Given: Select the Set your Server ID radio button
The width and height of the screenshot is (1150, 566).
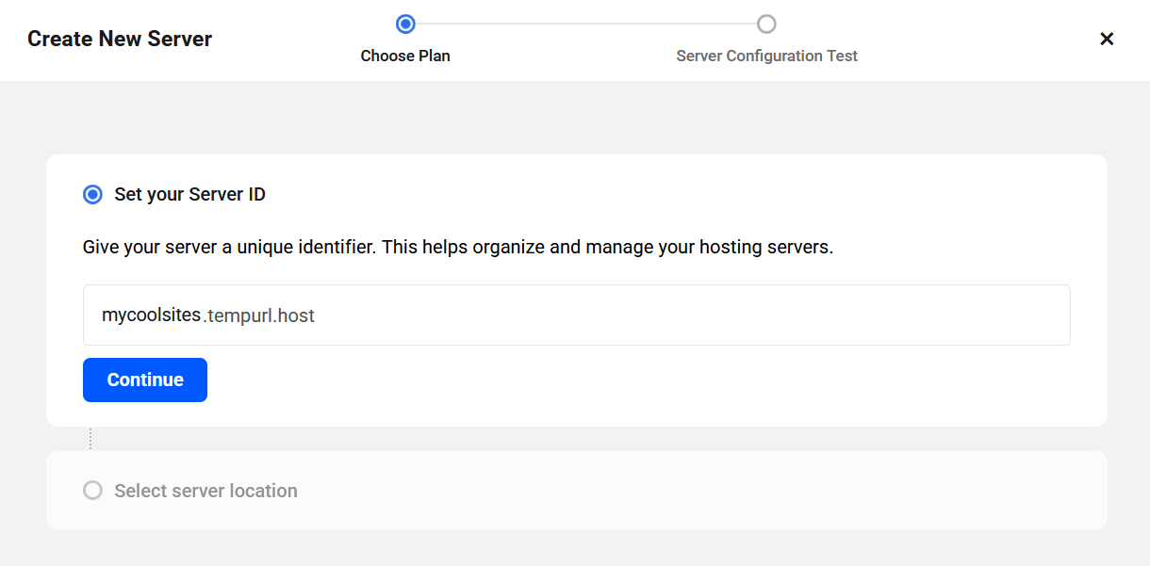Looking at the screenshot, I should point(92,195).
